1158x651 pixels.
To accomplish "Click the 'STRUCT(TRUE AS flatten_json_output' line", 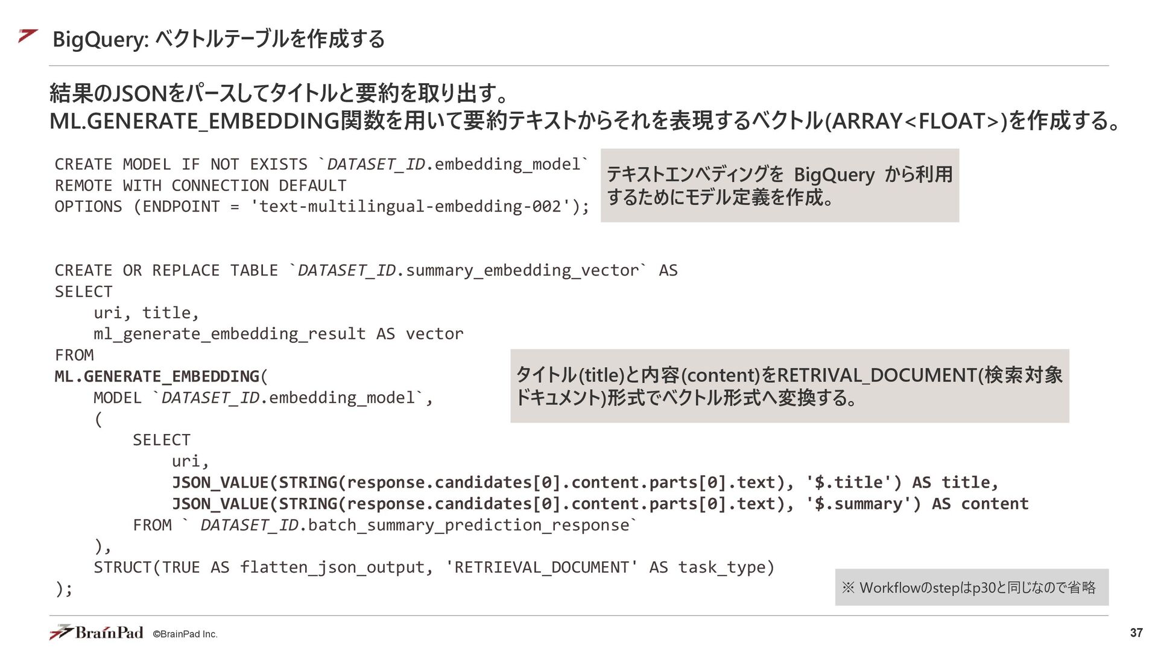I will 434,567.
